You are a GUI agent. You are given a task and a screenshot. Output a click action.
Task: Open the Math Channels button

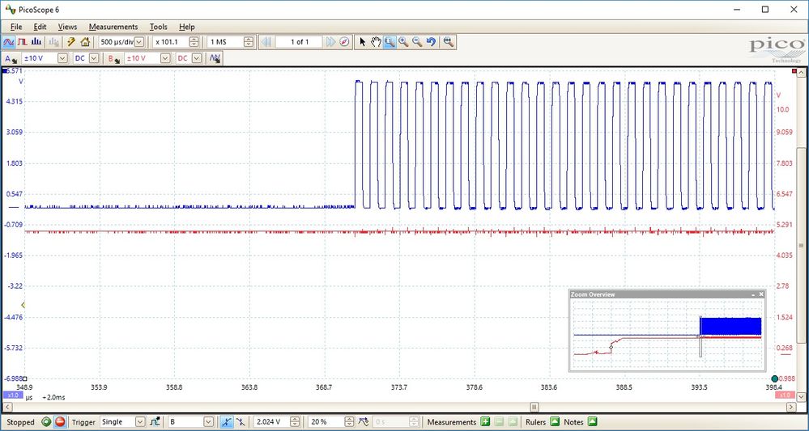tap(215, 59)
